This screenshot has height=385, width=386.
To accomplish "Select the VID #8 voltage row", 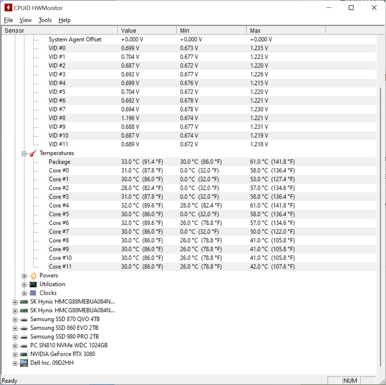I will [212, 118].
